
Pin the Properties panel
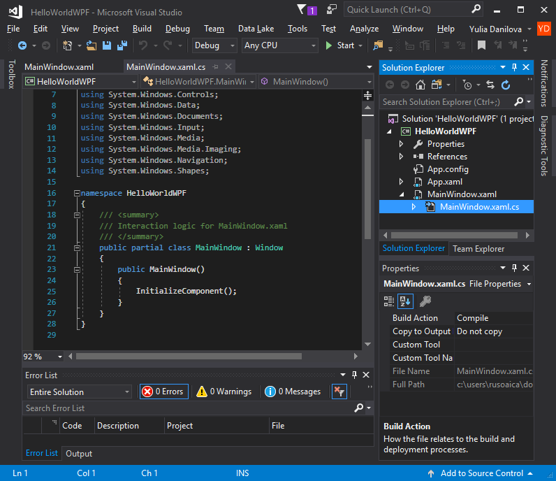coord(514,268)
